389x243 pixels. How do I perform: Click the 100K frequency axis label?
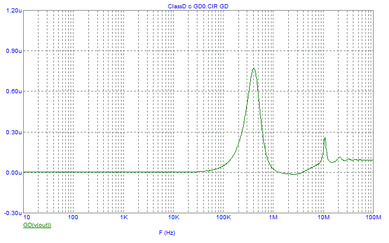coord(224,217)
